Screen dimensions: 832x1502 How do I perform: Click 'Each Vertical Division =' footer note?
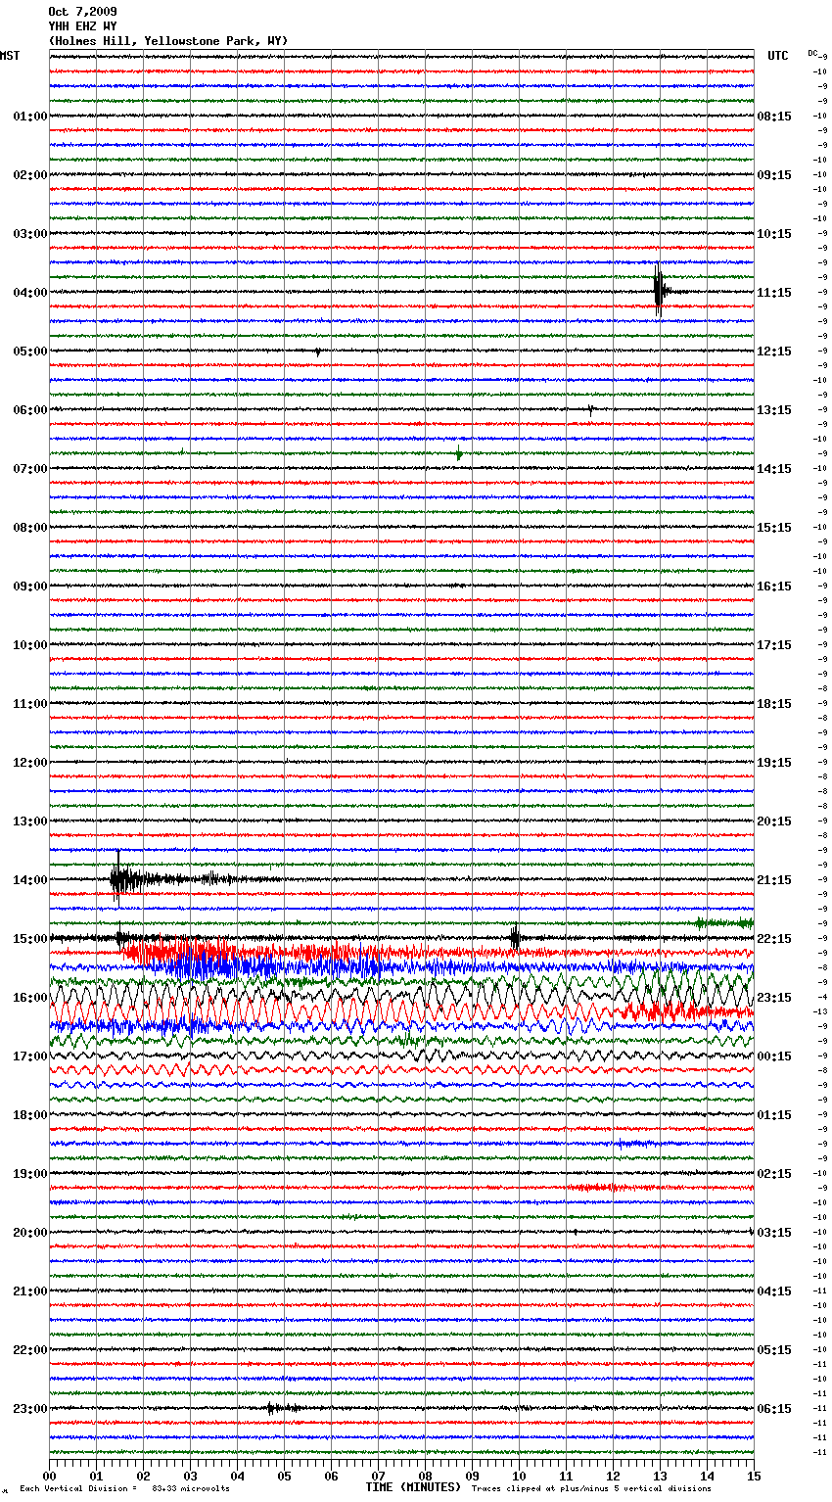[x=78, y=1488]
